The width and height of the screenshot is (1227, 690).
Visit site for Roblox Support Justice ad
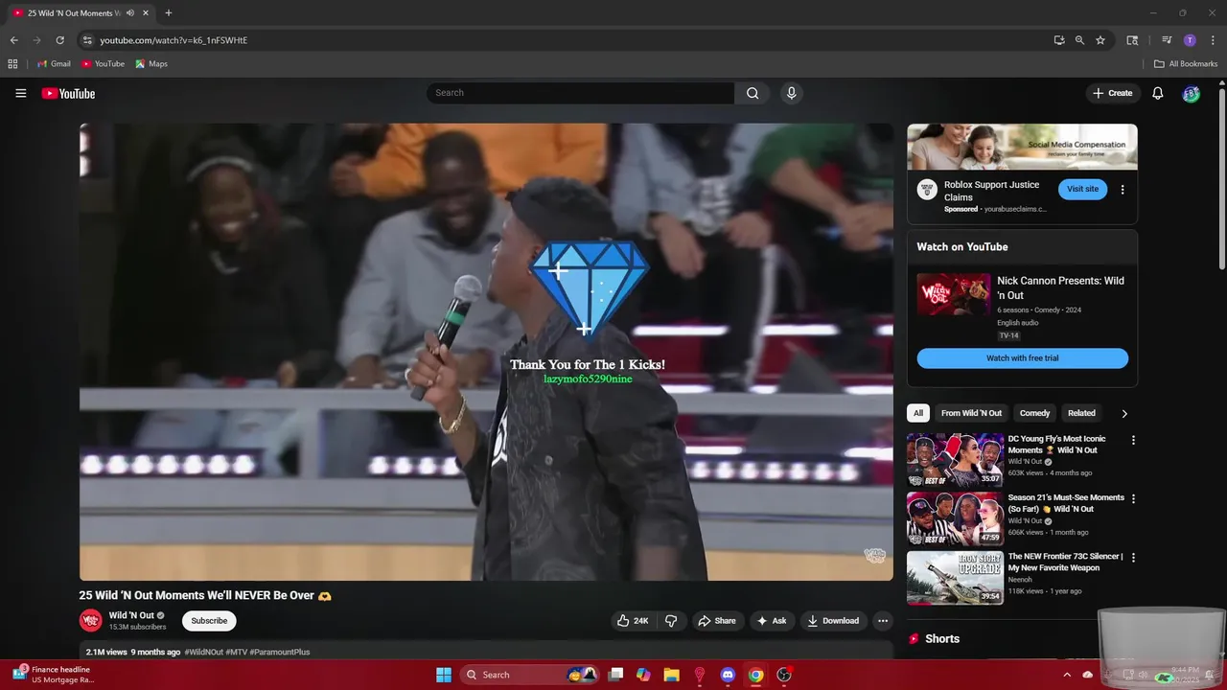[x=1082, y=189]
